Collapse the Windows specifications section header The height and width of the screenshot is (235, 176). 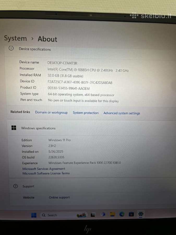point(92,128)
